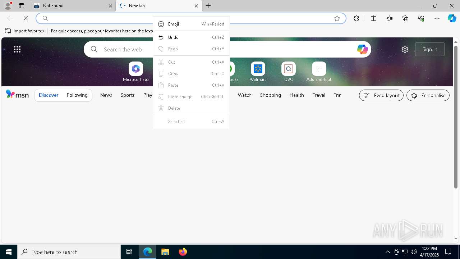
Task: Select Delete in the context menu
Action: pos(191,108)
